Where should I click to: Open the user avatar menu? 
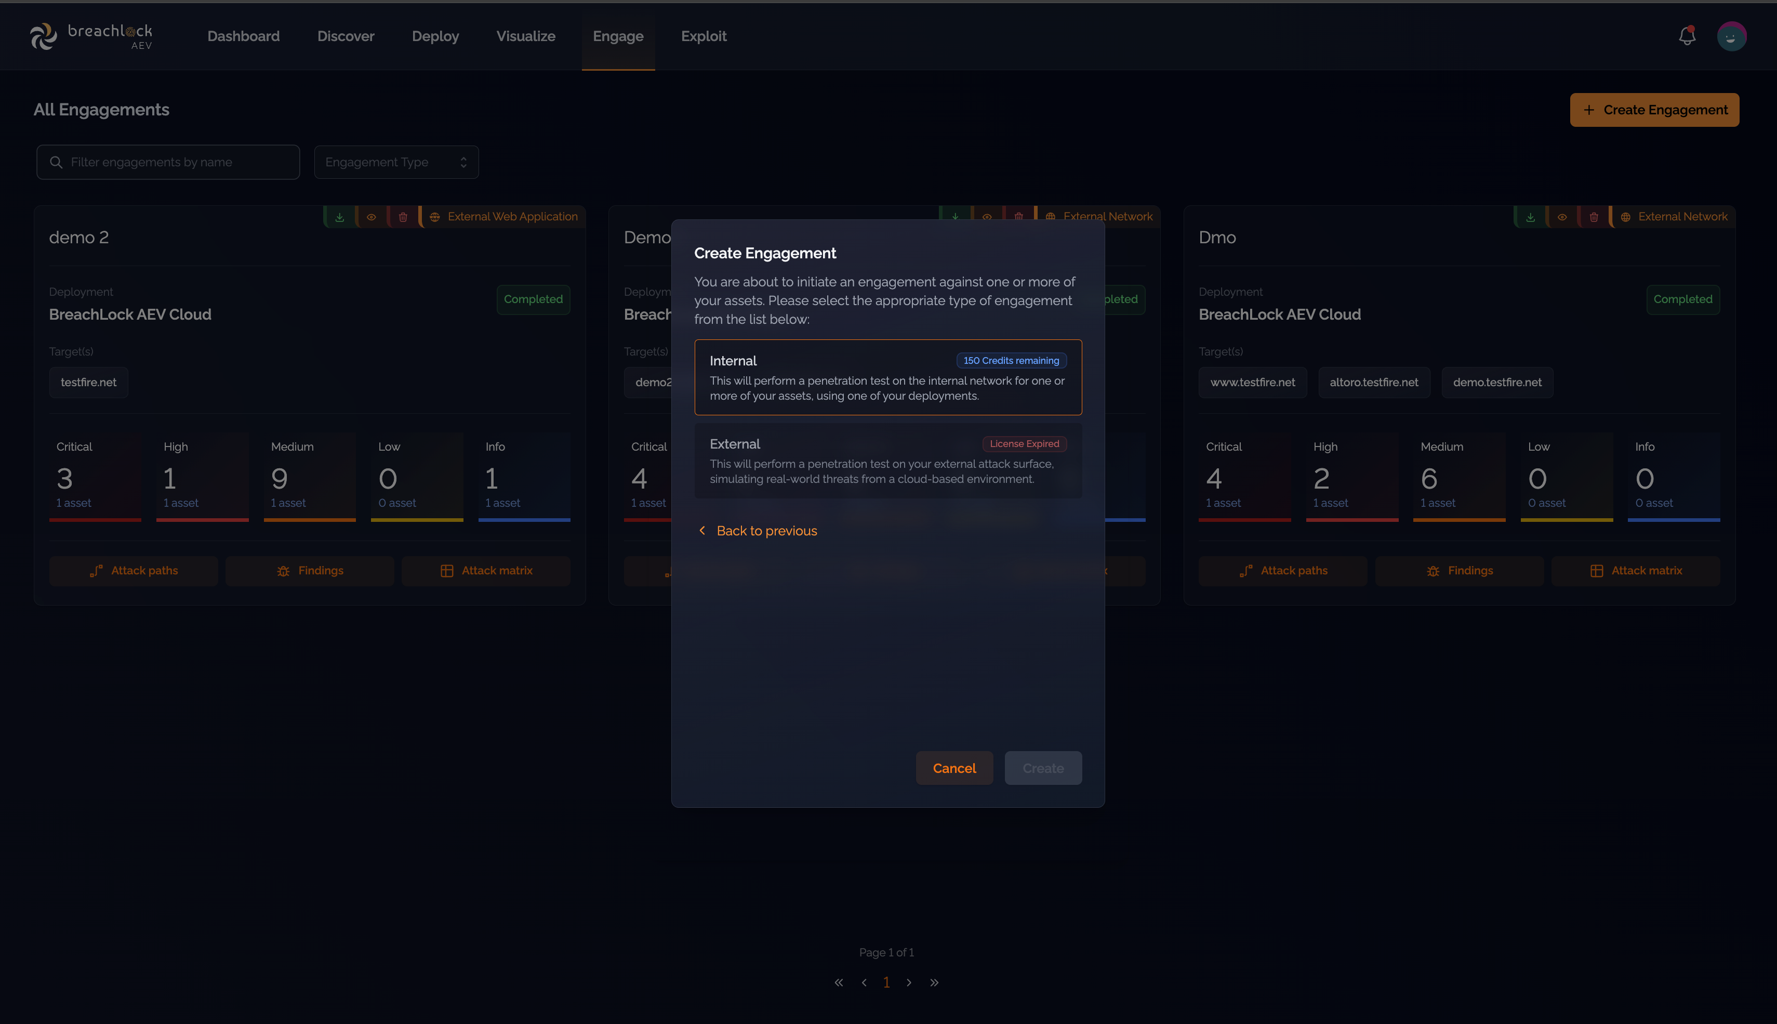coord(1731,36)
